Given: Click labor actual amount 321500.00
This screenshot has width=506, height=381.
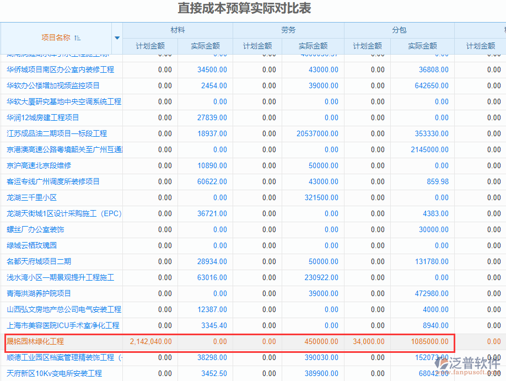Looking at the screenshot, I should [321, 197].
